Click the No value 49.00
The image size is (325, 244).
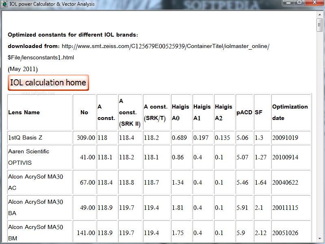pos(88,207)
